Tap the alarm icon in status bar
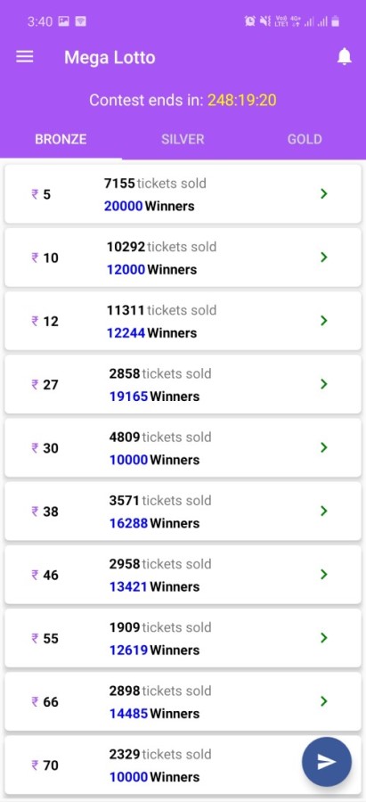The height and width of the screenshot is (802, 366). (x=250, y=21)
